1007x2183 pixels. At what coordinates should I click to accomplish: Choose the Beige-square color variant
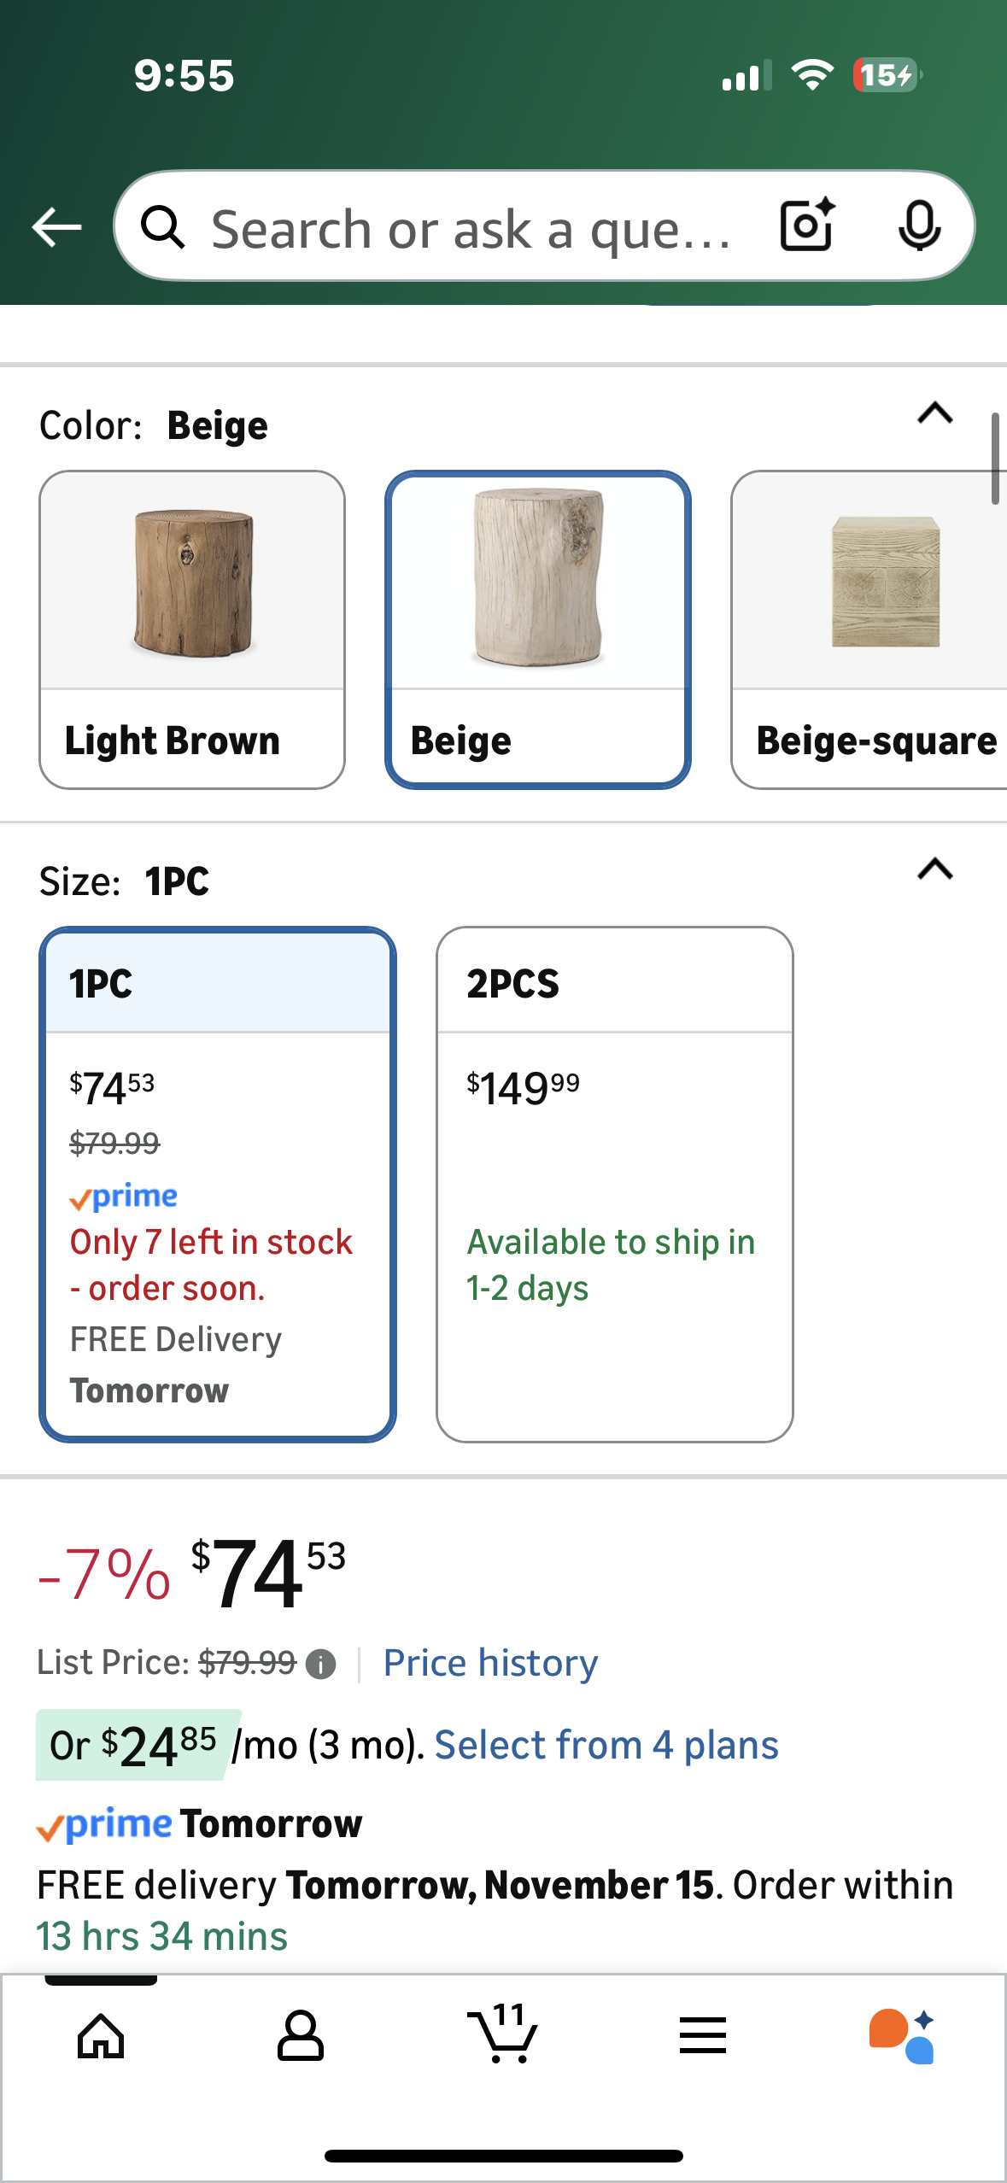pyautogui.click(x=880, y=628)
